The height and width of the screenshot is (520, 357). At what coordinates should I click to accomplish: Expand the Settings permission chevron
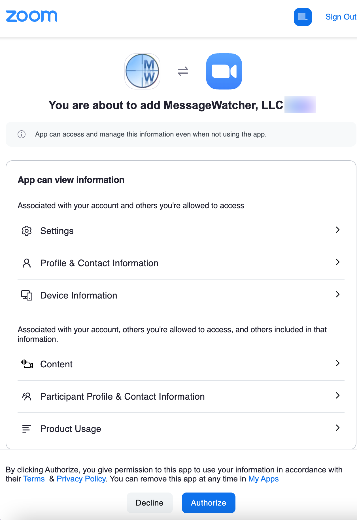click(x=337, y=230)
